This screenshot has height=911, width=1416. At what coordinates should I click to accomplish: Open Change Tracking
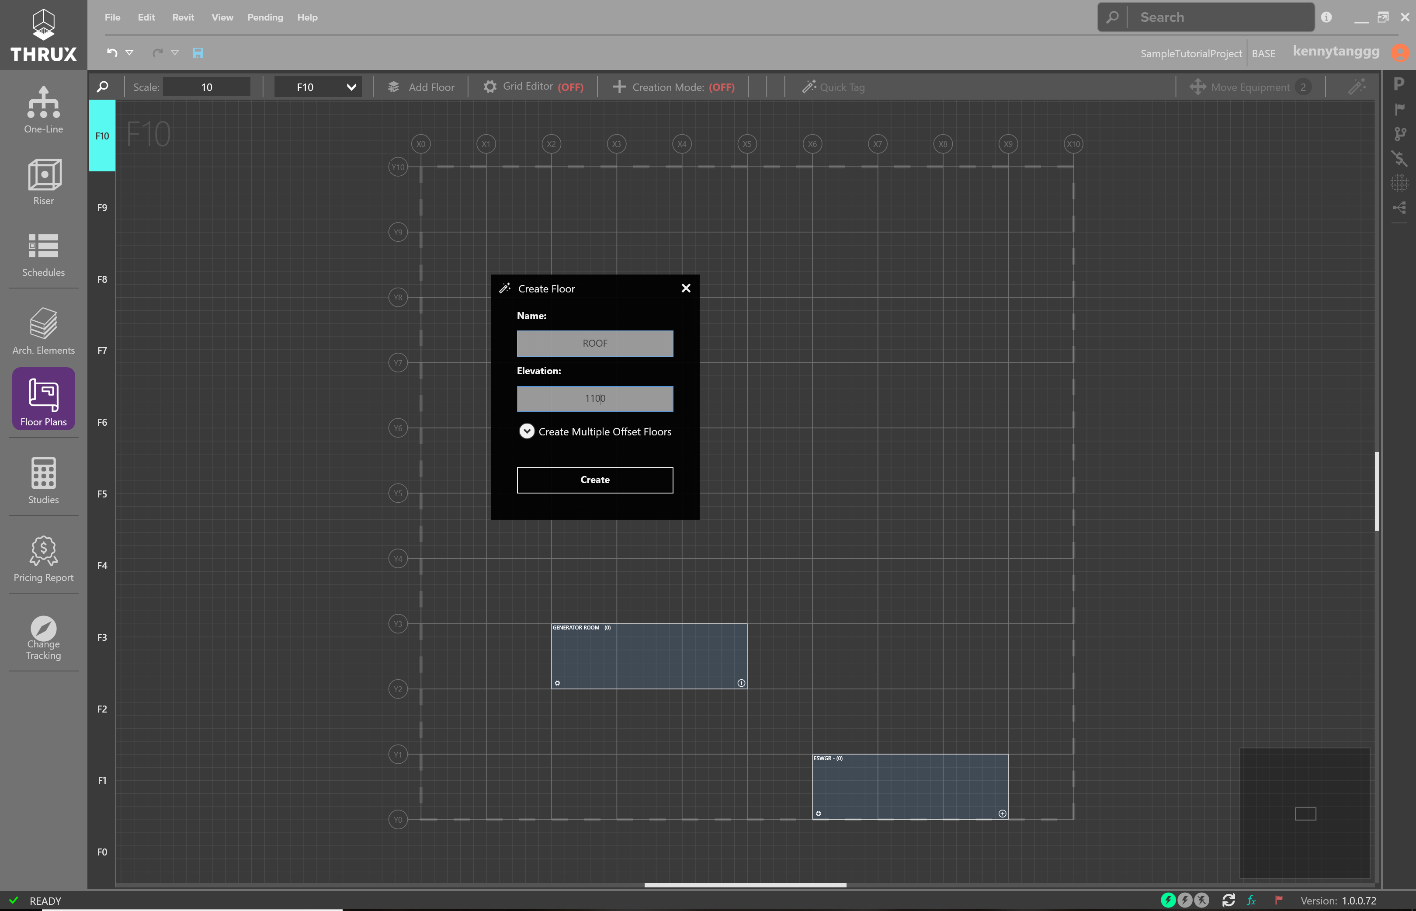(43, 638)
